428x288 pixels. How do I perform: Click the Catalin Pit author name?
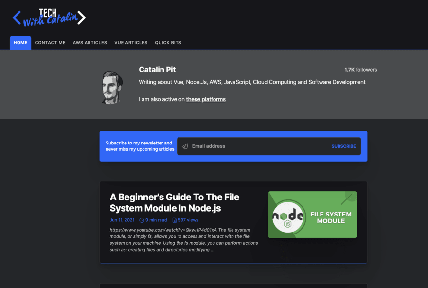157,70
